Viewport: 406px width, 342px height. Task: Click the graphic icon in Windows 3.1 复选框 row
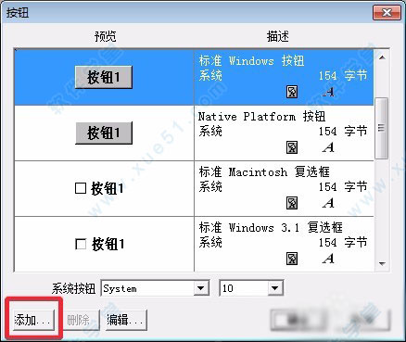(x=292, y=259)
